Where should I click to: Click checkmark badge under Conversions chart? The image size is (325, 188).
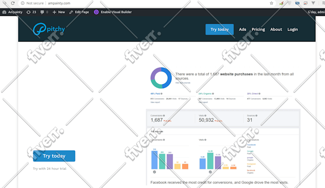tap(154, 172)
